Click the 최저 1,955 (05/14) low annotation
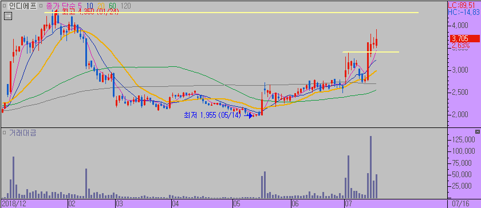The width and height of the screenshot is (481, 208). point(212,115)
